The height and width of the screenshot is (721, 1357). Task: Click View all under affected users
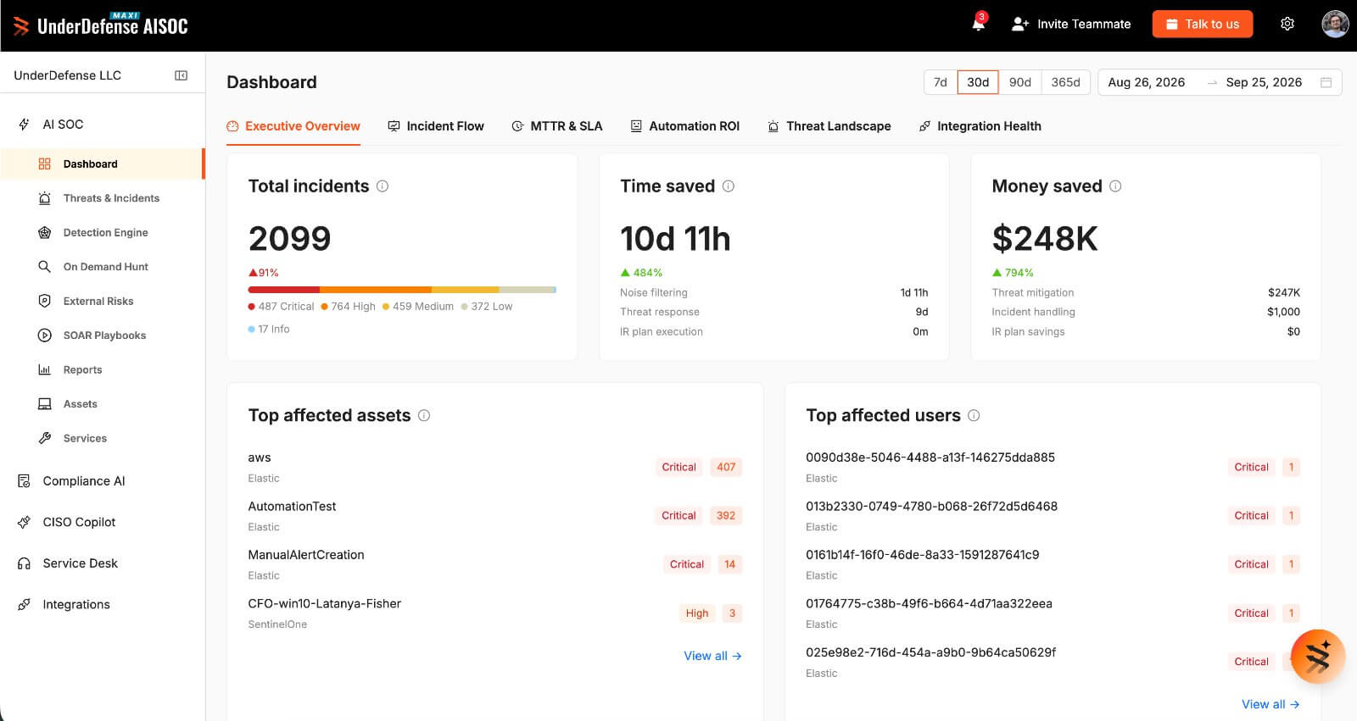click(1270, 704)
